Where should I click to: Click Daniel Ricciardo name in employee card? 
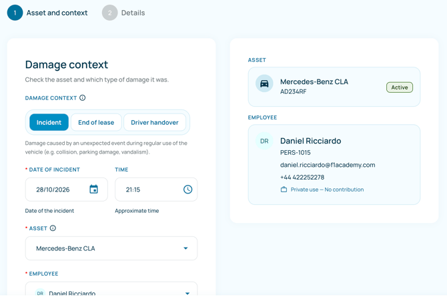point(310,141)
